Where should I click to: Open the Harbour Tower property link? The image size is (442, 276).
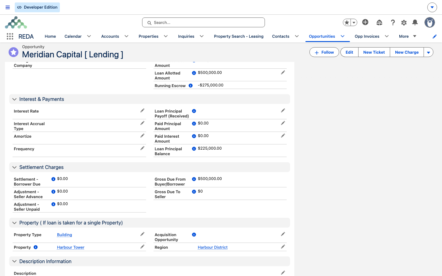pyautogui.click(x=71, y=247)
